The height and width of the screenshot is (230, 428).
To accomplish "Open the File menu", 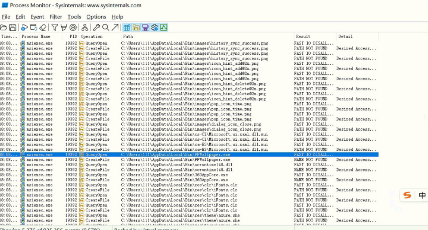I will pyautogui.click(x=6, y=17).
